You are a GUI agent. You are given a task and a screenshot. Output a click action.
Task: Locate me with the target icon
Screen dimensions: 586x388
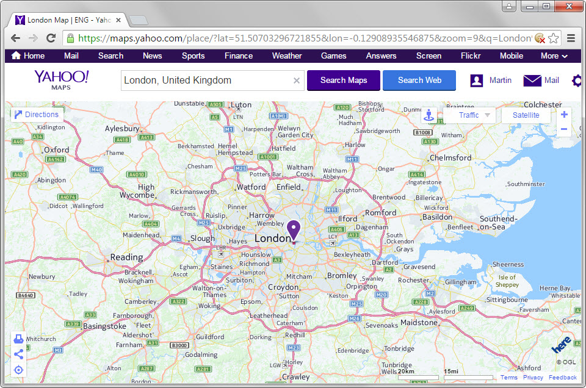(18, 370)
